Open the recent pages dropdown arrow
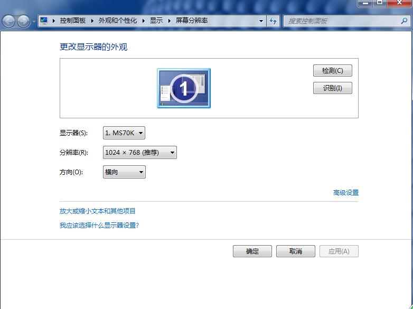This screenshot has height=309, width=413. click(x=34, y=21)
